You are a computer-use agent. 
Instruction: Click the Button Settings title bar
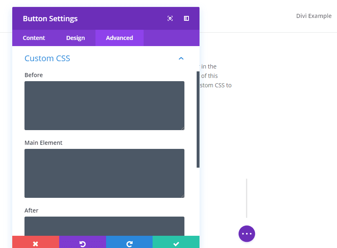pos(102,18)
